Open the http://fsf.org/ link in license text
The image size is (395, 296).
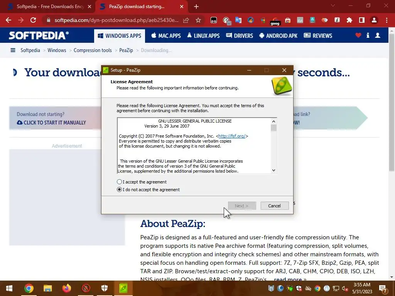click(x=232, y=136)
